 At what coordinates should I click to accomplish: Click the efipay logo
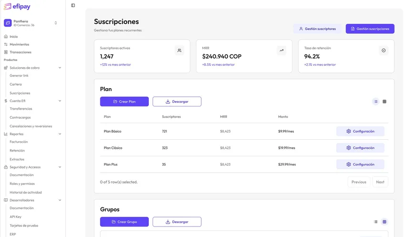point(17,6)
